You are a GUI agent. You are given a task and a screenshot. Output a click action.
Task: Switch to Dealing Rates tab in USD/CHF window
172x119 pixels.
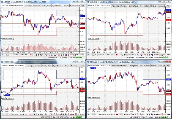tap(133, 6)
